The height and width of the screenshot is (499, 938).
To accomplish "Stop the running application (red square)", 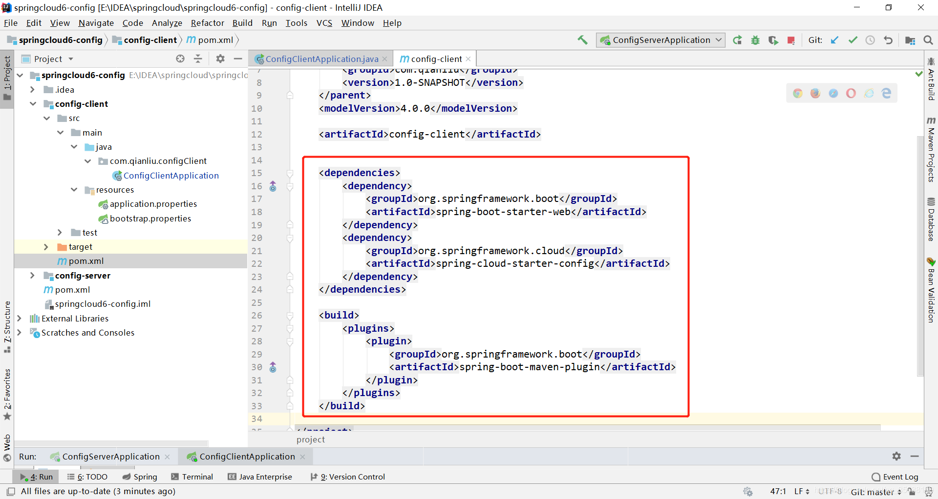I will tap(791, 40).
